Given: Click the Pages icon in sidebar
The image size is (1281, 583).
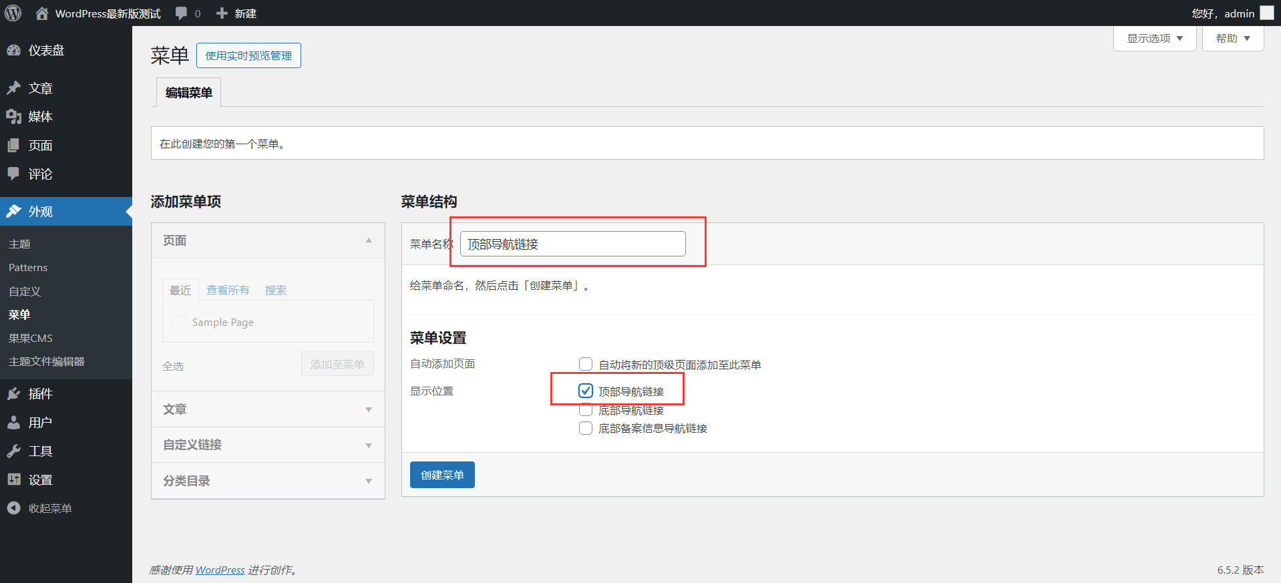Looking at the screenshot, I should click(x=14, y=146).
